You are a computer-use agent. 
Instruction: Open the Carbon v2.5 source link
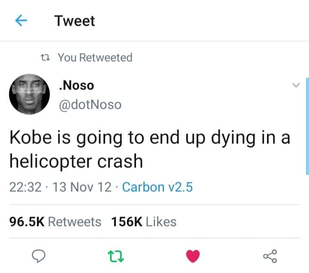click(157, 187)
